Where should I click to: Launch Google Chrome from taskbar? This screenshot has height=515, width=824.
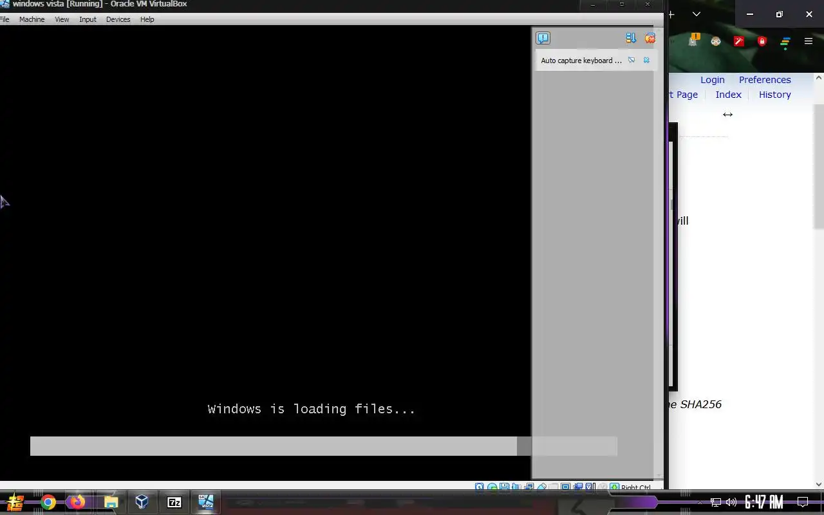coord(48,502)
